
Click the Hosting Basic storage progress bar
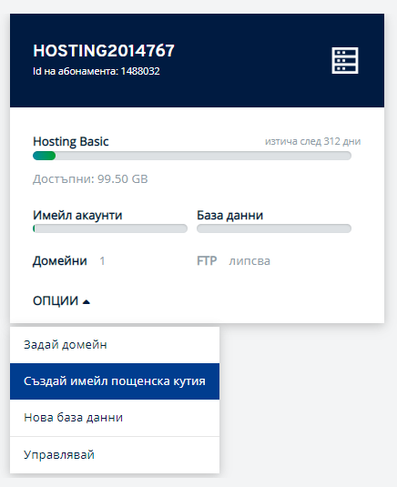pyautogui.click(x=192, y=156)
